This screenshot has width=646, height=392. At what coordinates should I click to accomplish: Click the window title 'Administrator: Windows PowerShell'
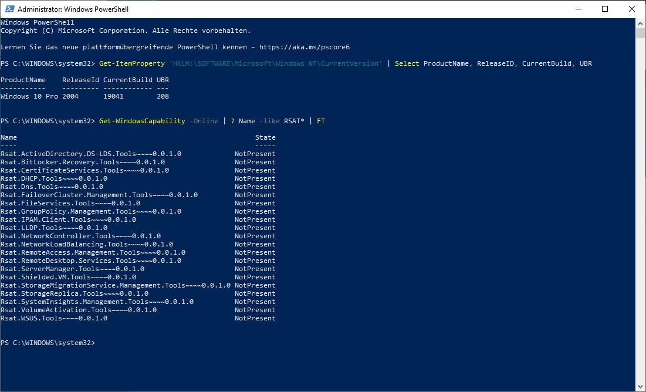73,9
